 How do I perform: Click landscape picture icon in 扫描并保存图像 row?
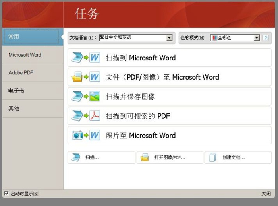[x=95, y=96]
